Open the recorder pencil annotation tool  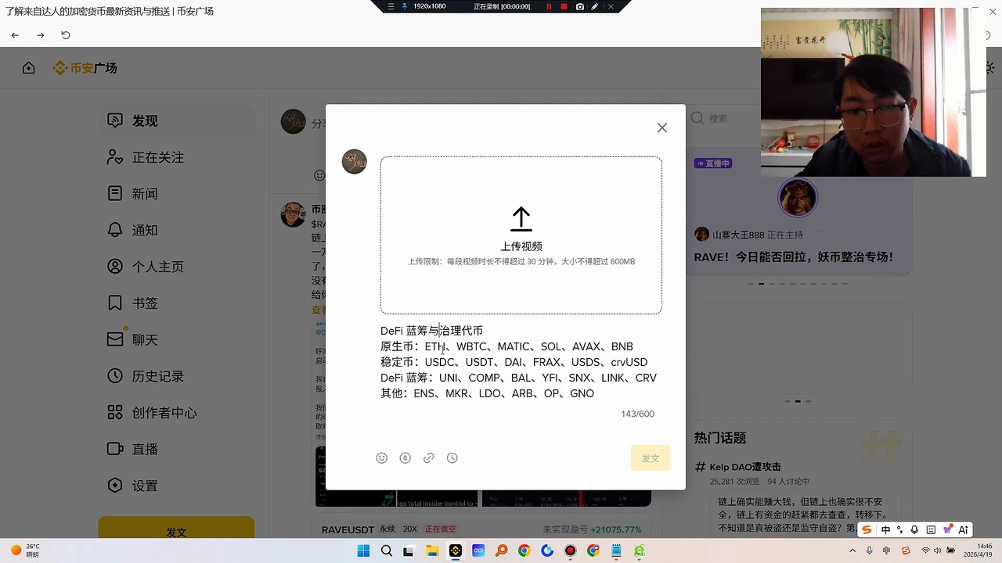pyautogui.click(x=595, y=6)
